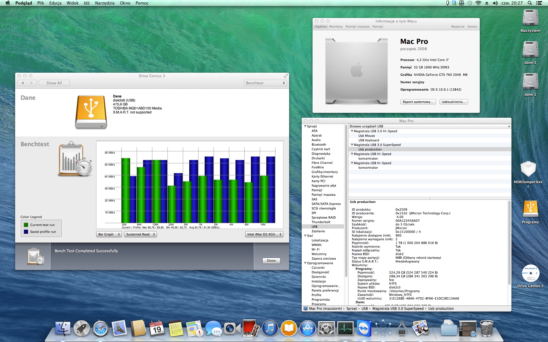Viewport: 548px width, 342px height.
Task: Select MacSystem drive on desktop
Action: (x=530, y=21)
